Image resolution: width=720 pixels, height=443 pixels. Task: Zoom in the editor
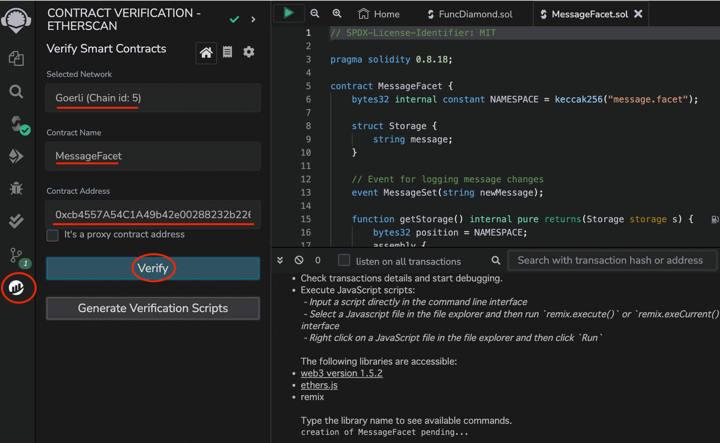(337, 13)
